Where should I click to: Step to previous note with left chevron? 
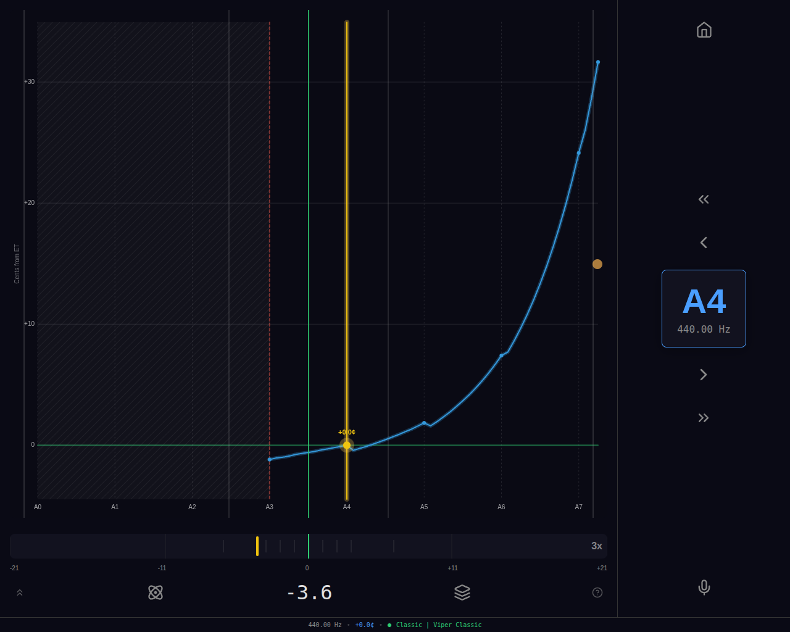(704, 243)
